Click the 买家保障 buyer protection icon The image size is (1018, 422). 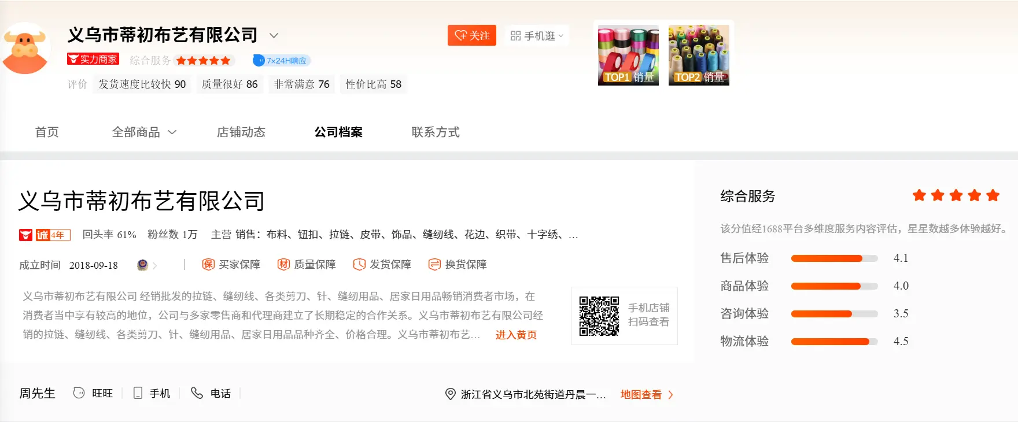point(208,264)
